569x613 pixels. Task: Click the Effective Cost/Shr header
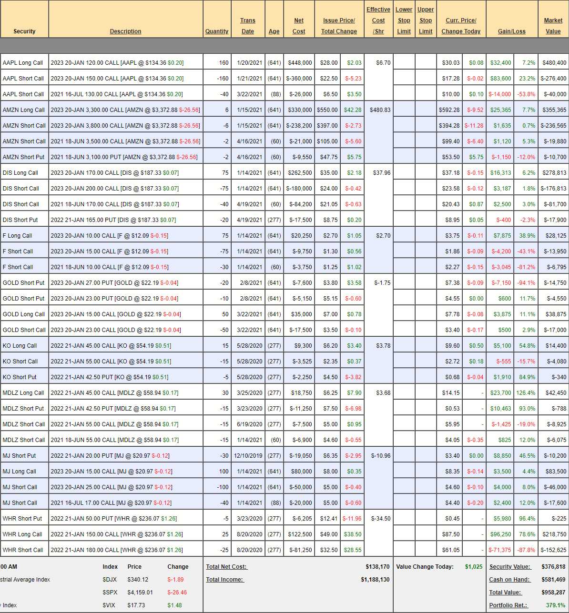point(378,20)
